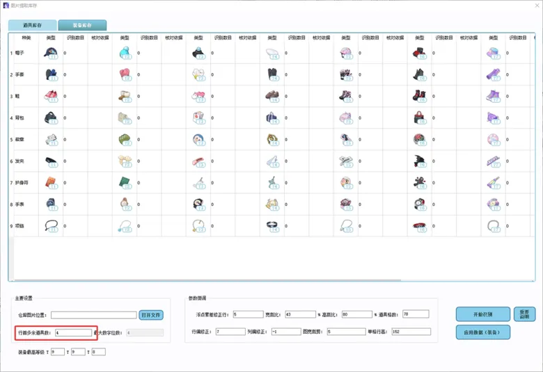Click the 行偏修正 input field
This screenshot has width=543, height=372.
point(230,332)
